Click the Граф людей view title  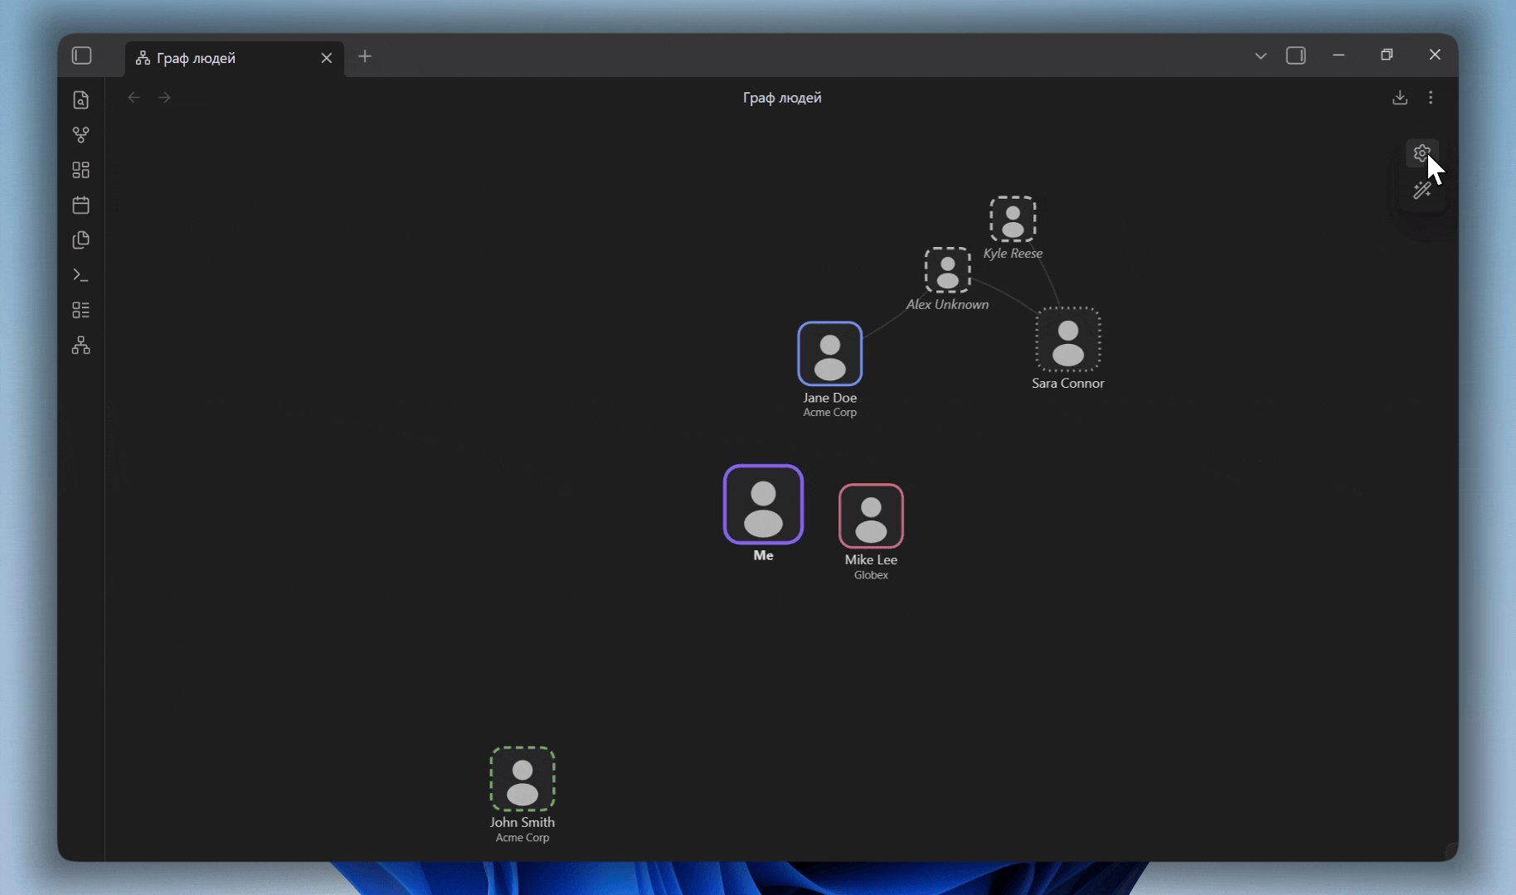(x=782, y=98)
